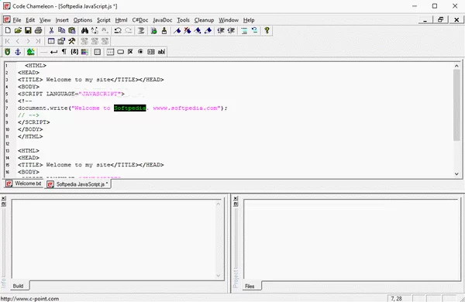Click the editor vertical scrollbar thumb
465x302 pixels.
click(x=456, y=105)
